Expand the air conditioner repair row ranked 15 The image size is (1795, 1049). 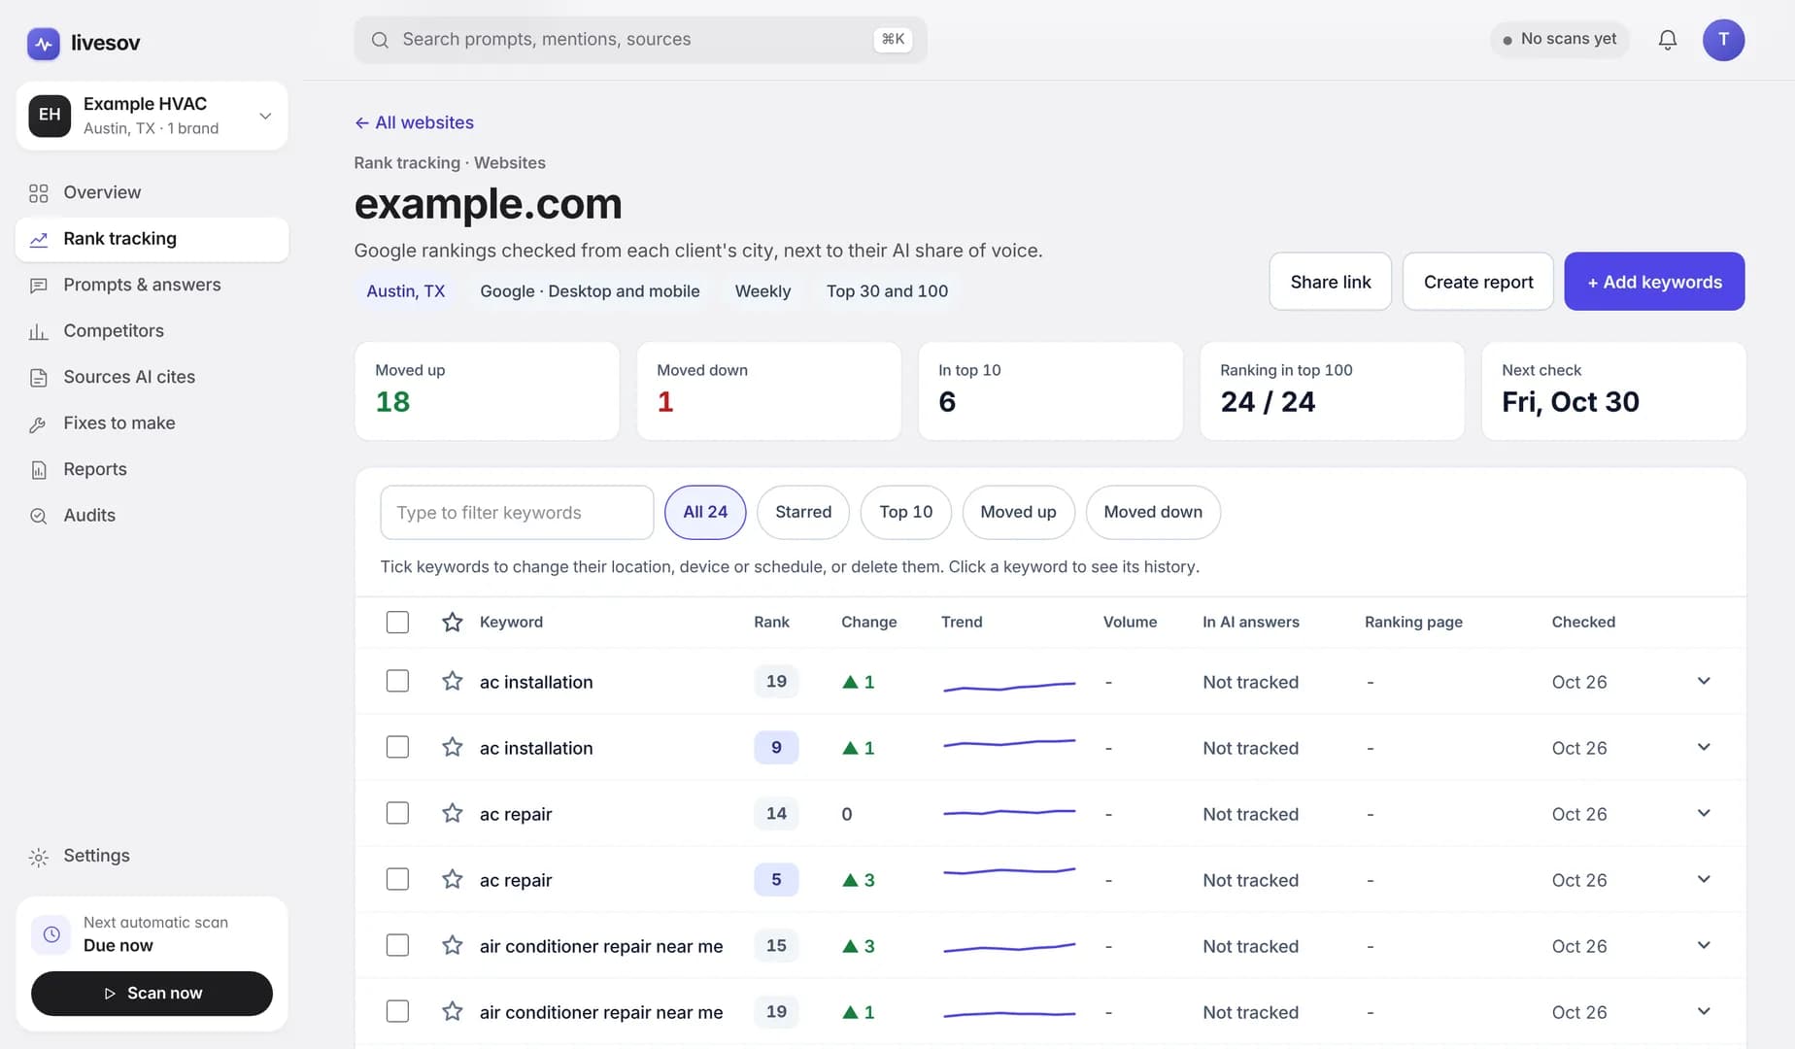(x=1704, y=945)
